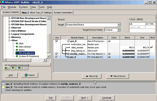Click the white-dot component filter icon
The width and height of the screenshot is (157, 101).
click(26, 68)
